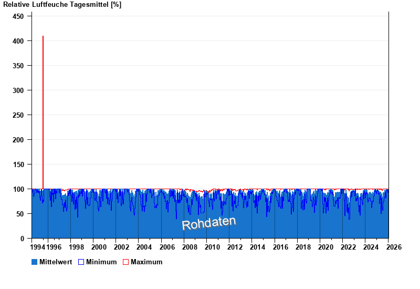Click the 250 value on the y-axis
Screen dimensions: 420x289
(x=18, y=115)
